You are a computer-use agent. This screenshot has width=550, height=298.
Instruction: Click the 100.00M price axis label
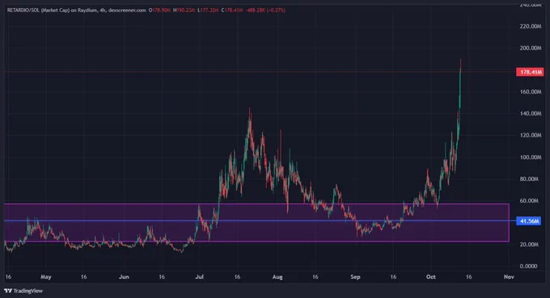[x=531, y=157]
